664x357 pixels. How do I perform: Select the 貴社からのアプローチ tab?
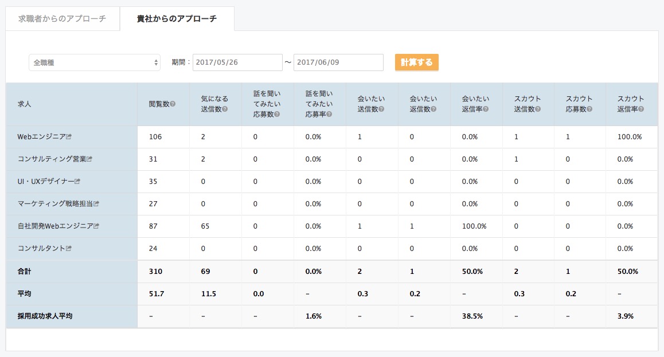click(x=177, y=18)
